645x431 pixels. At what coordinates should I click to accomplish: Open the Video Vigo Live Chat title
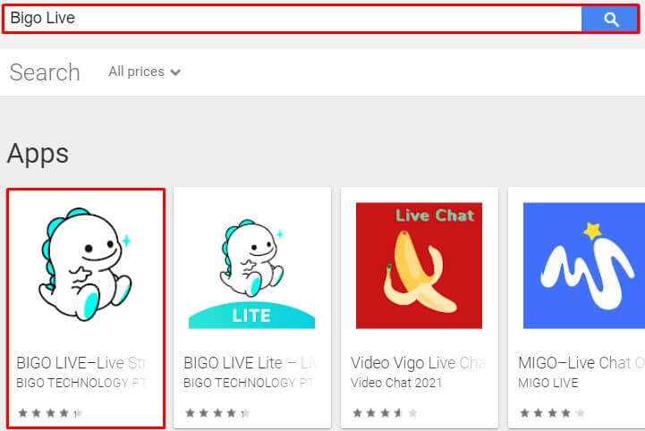point(417,363)
